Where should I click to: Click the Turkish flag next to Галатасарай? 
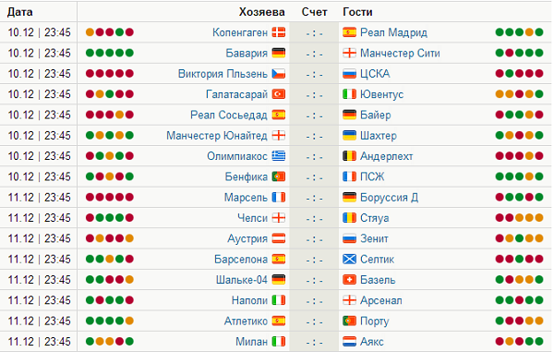coord(279,94)
